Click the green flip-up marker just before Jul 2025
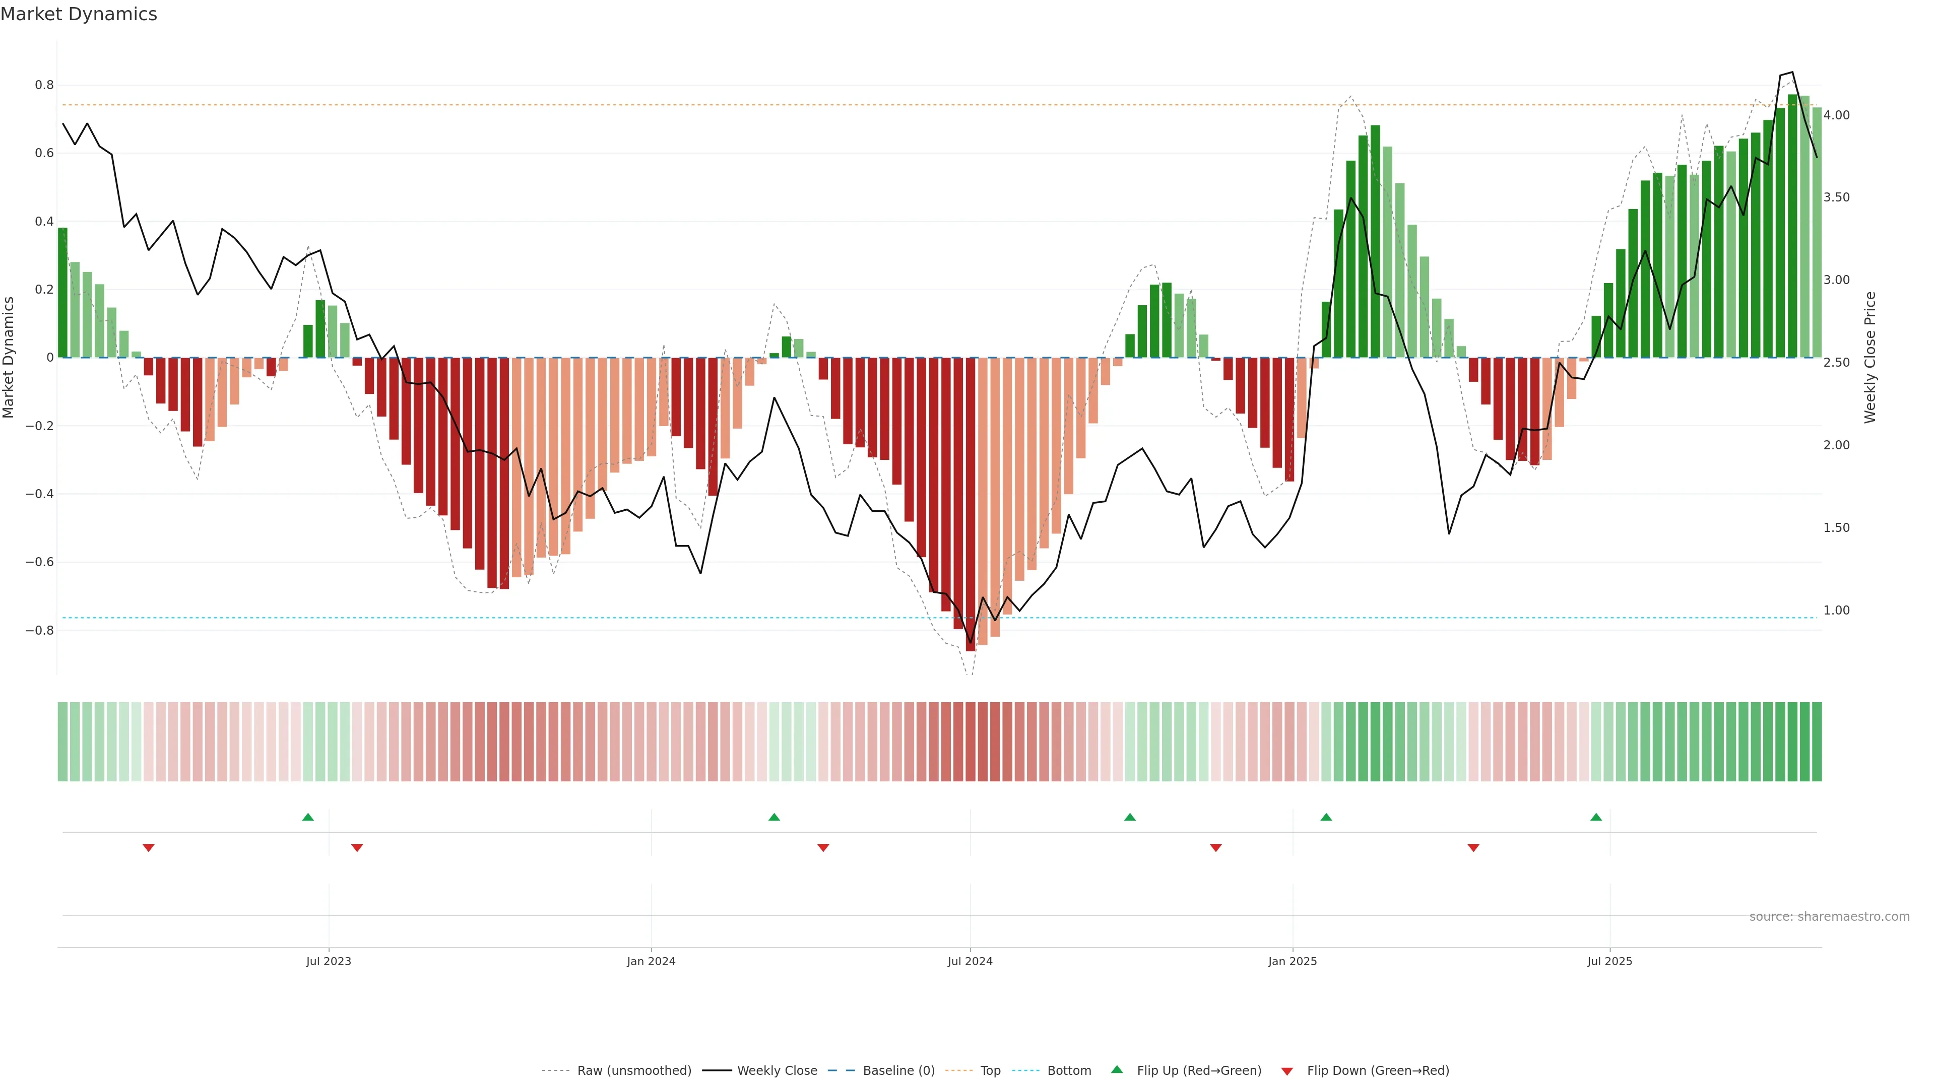Viewport: 1935px width, 1088px height. click(x=1596, y=817)
